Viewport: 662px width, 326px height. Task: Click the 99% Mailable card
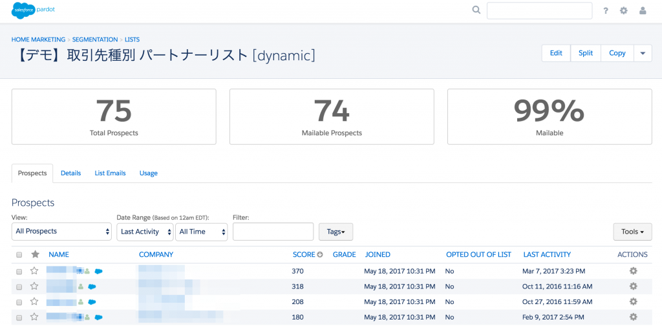550,116
